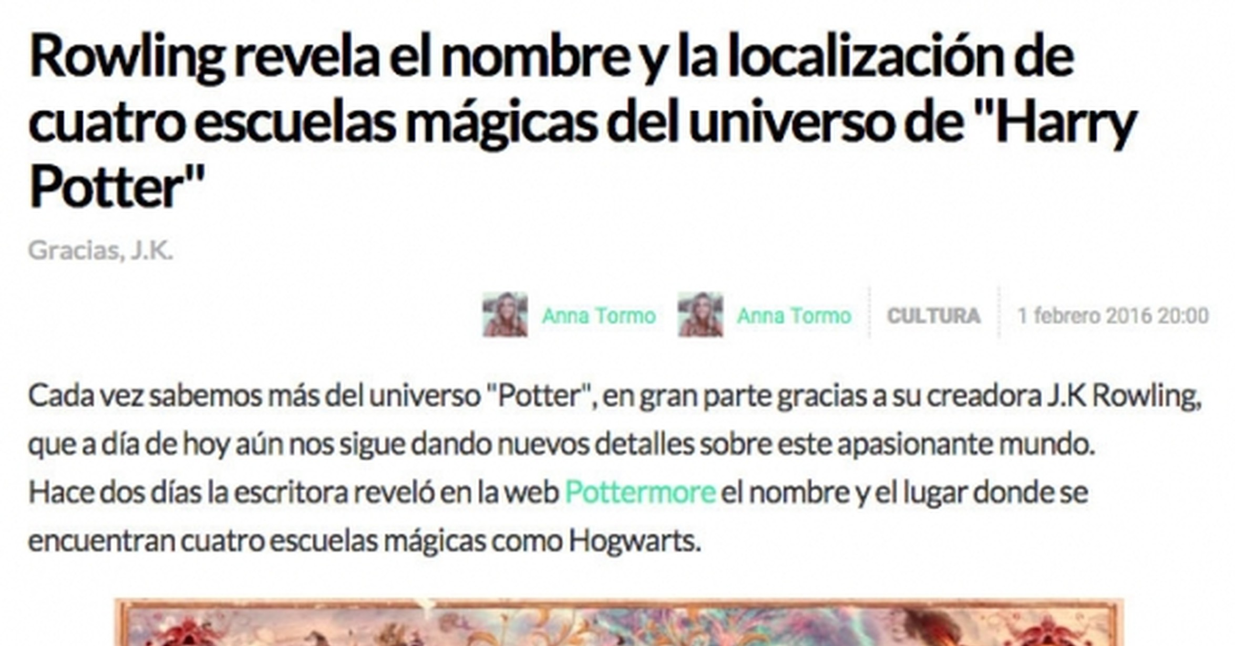The width and height of the screenshot is (1235, 646).
Task: Open the illustrated article image below text
Action: tap(619, 622)
